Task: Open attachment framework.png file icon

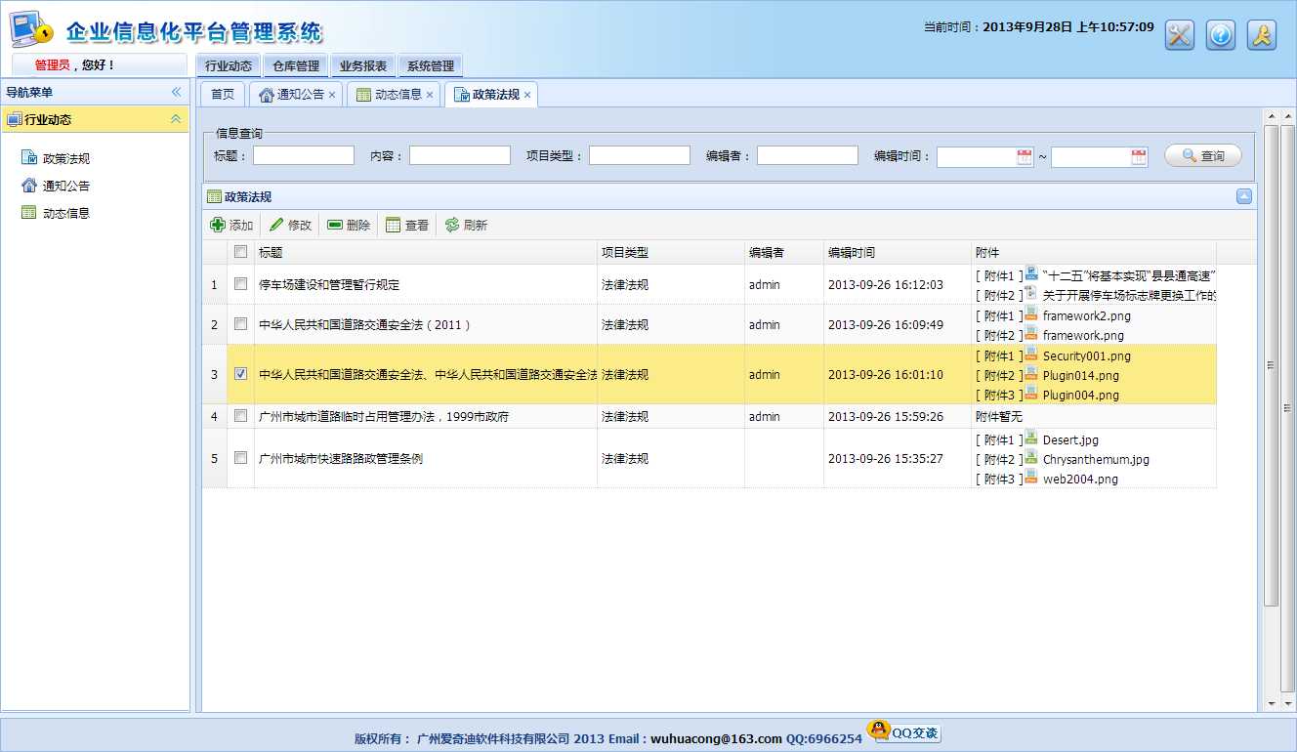Action: [1031, 334]
